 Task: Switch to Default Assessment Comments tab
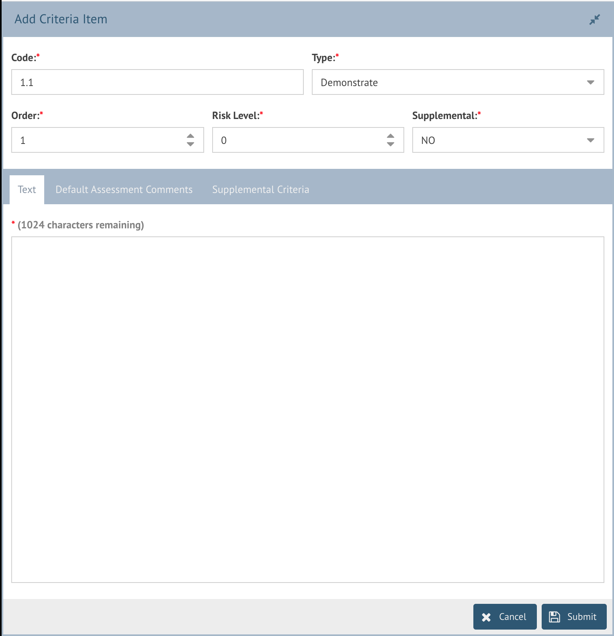pyautogui.click(x=124, y=190)
